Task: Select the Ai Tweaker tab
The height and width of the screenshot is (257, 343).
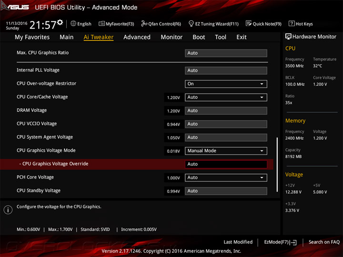Action: pos(99,37)
